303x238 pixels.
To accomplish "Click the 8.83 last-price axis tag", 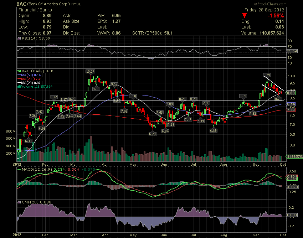I will coord(291,93).
